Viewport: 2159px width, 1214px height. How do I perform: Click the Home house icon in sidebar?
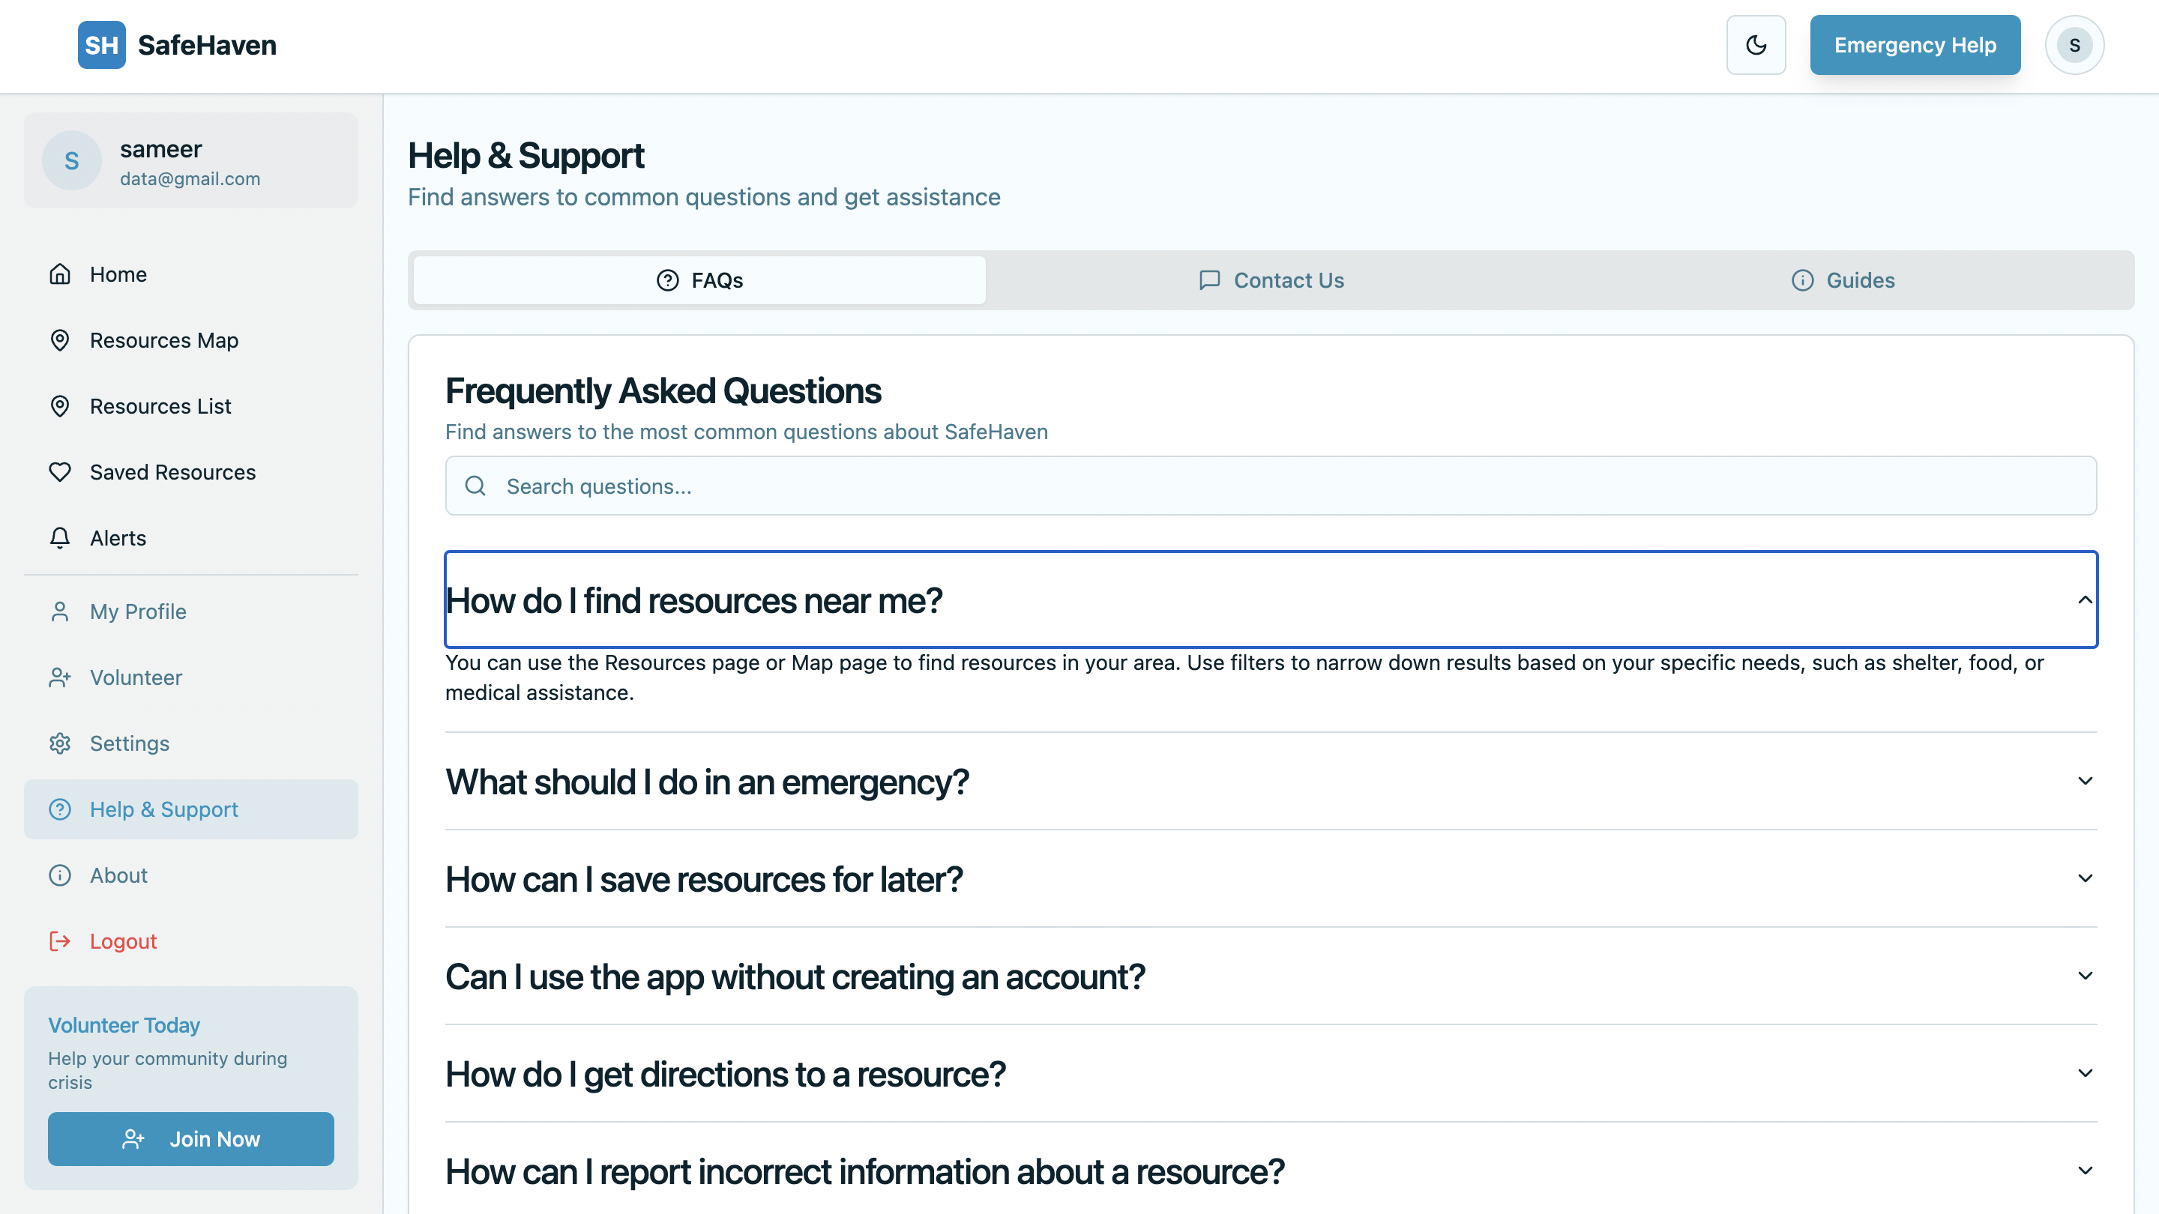[x=59, y=274]
